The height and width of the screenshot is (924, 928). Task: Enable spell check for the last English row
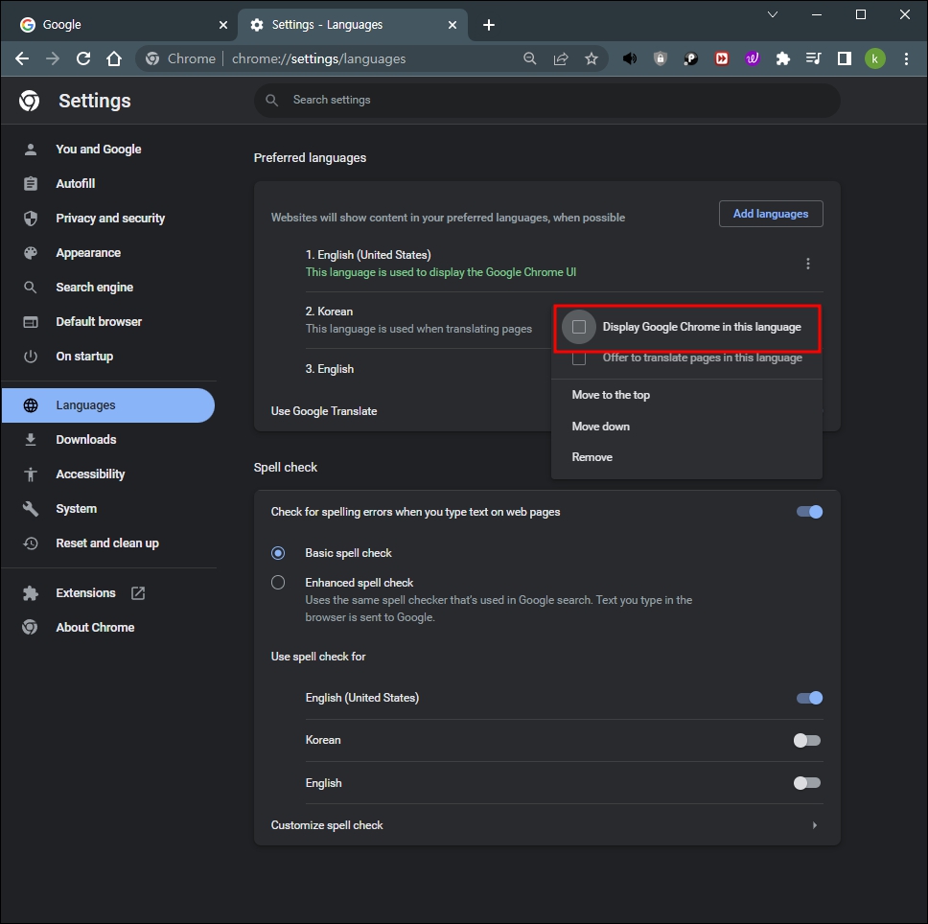pos(807,783)
